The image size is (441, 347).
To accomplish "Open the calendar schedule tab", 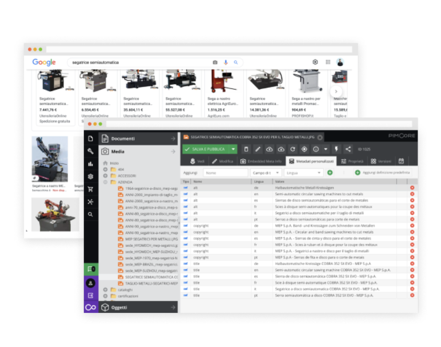I will pos(401,161).
